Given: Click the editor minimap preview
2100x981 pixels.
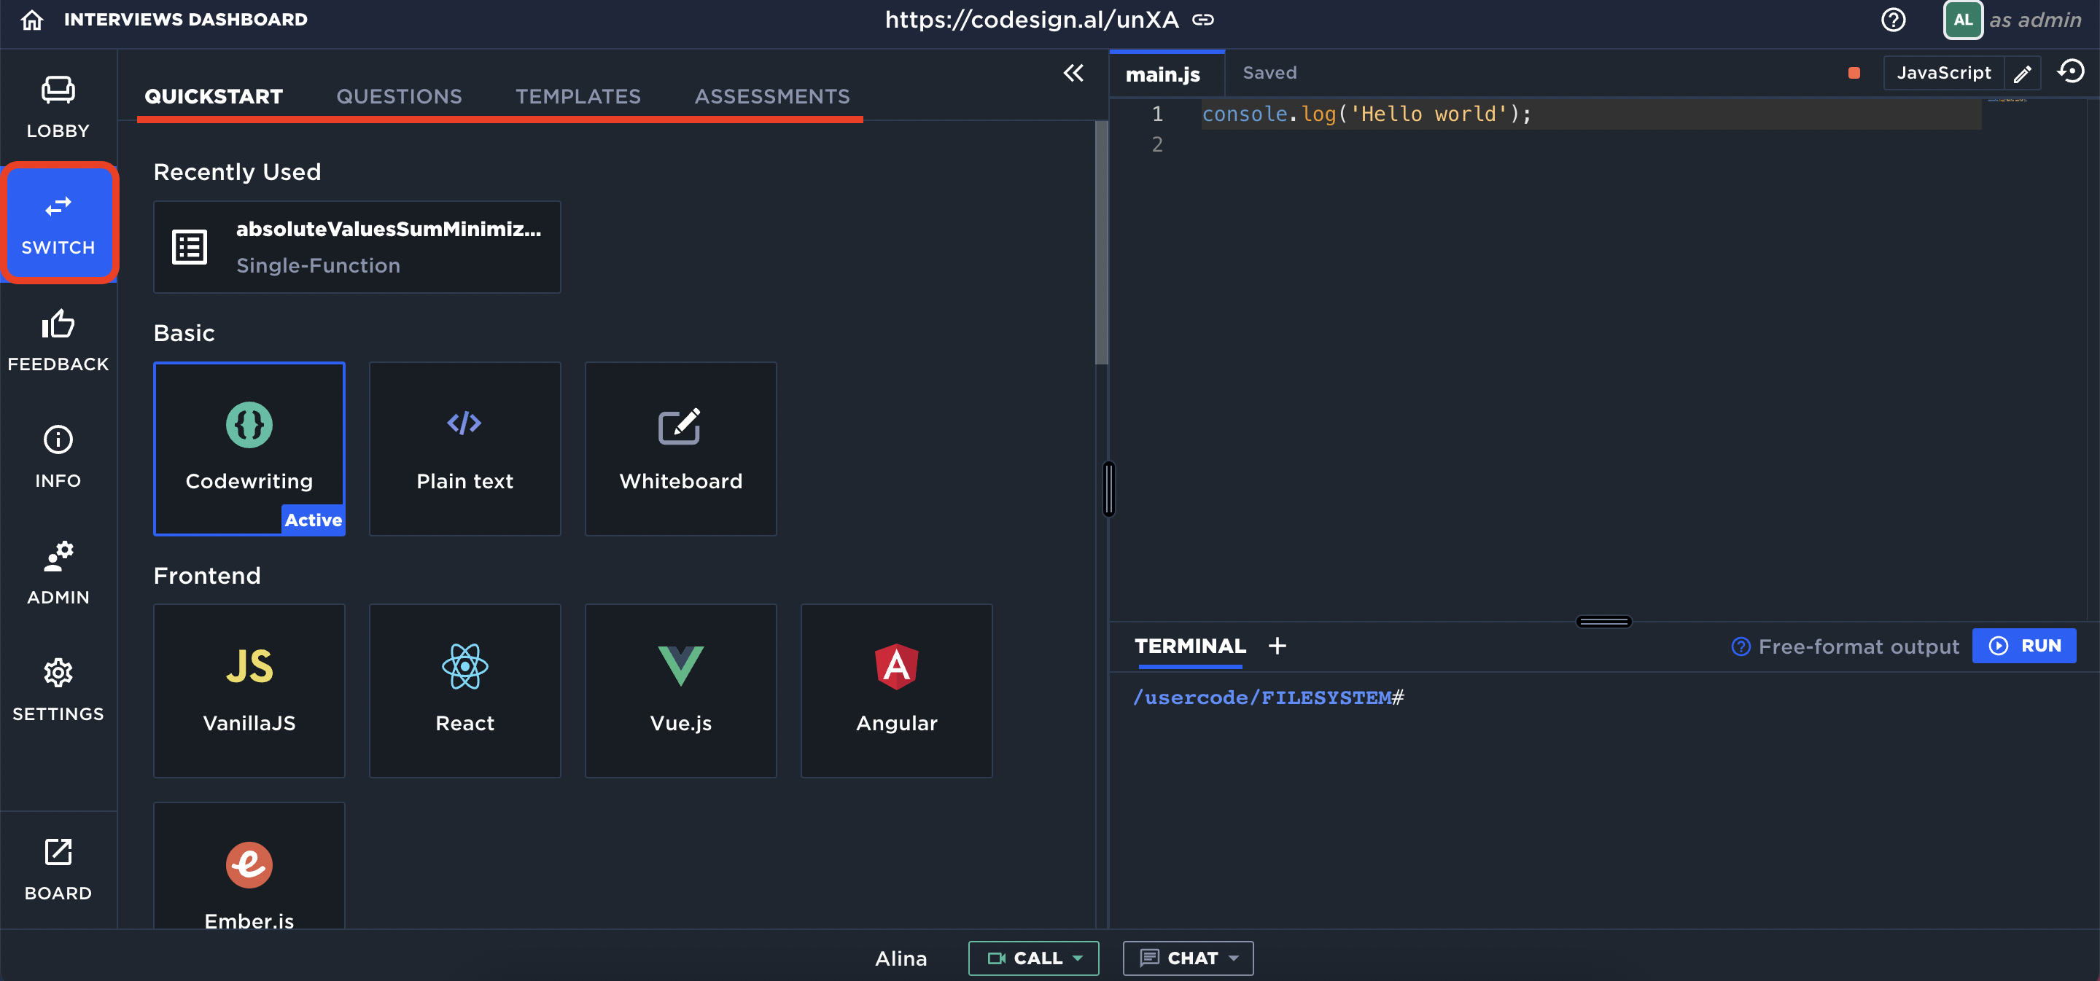Looking at the screenshot, I should pyautogui.click(x=2007, y=101).
